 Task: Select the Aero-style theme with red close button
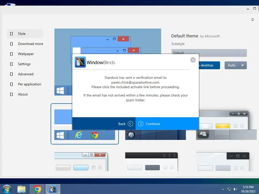(81, 162)
